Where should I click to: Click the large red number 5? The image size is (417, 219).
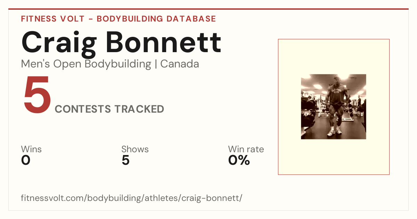pos(38,95)
